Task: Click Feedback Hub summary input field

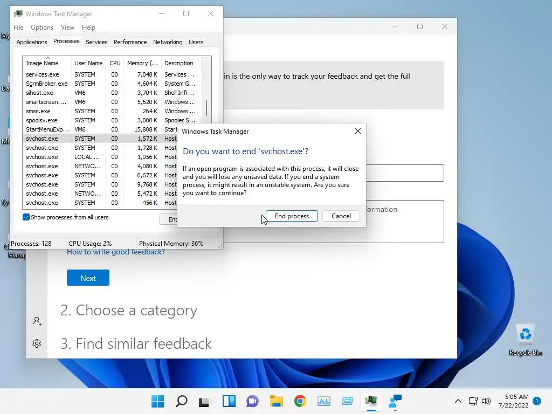Action: [405, 173]
